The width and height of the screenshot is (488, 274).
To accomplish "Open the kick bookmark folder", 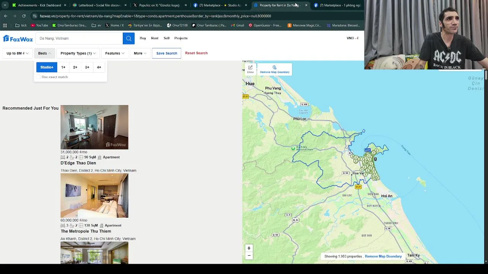I will [21, 25].
